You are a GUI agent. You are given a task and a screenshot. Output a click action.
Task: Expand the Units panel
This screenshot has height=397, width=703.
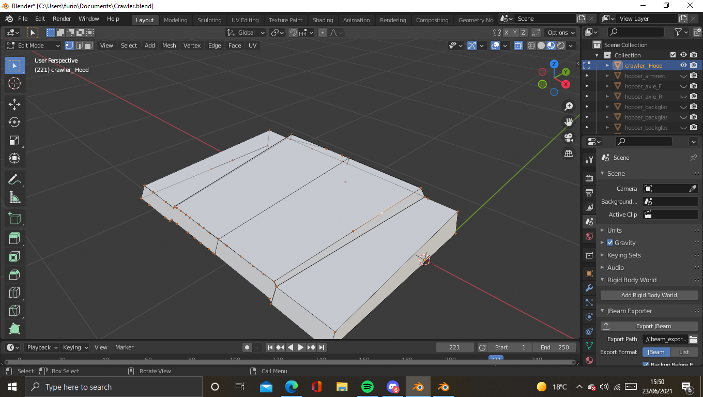tap(615, 230)
